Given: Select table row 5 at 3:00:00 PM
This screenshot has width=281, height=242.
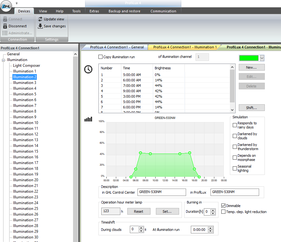Looking at the screenshot, I should (x=164, y=96).
